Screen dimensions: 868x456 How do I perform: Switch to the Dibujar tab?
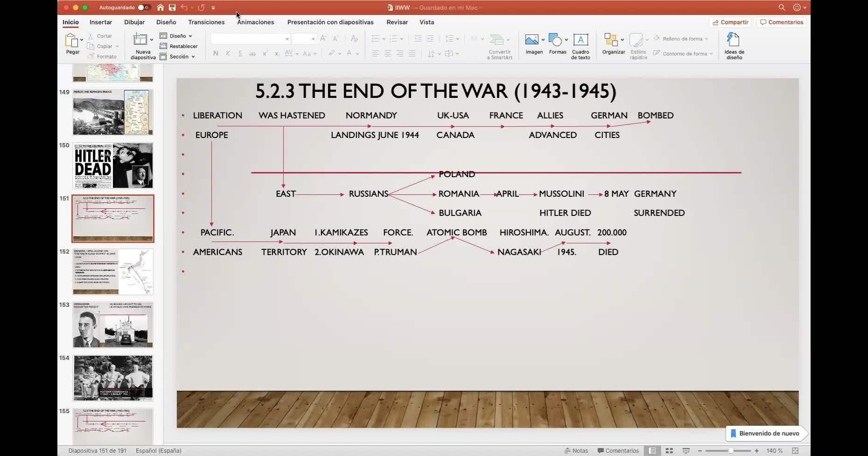click(x=134, y=22)
